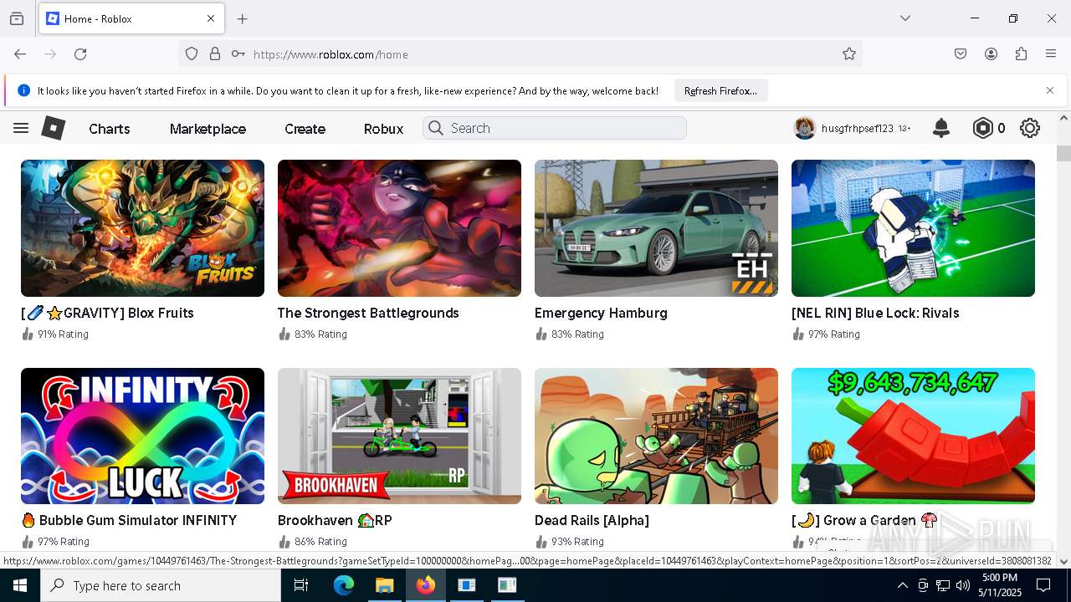The height and width of the screenshot is (602, 1071).
Task: Click the Grow a Garden thumbnail
Action: pyautogui.click(x=913, y=436)
